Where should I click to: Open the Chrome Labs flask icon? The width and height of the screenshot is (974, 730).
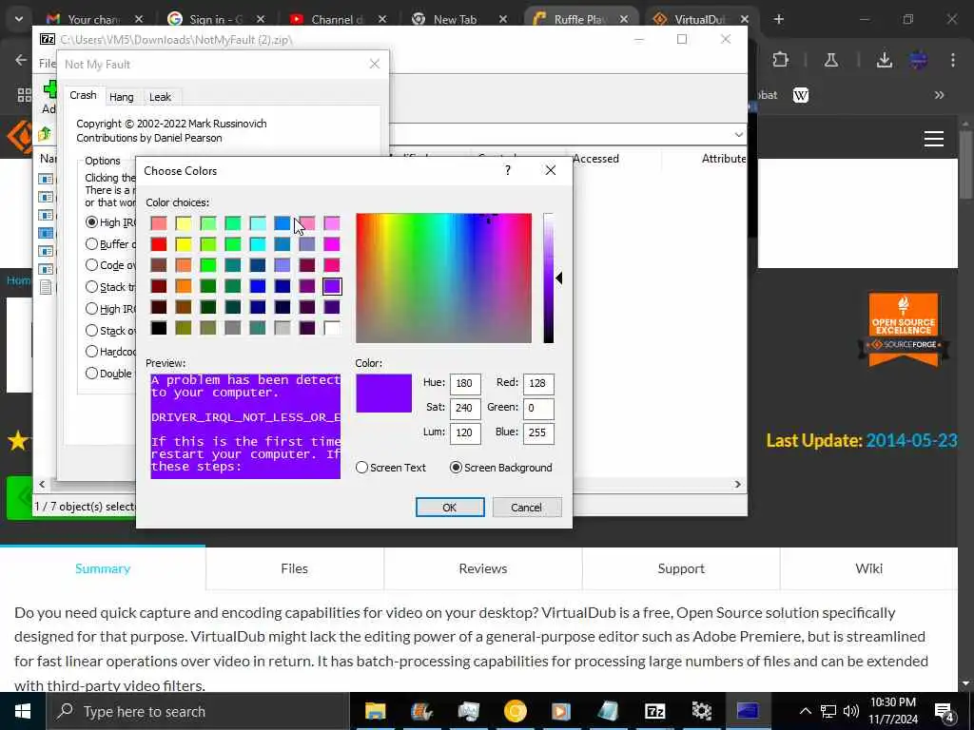[831, 60]
